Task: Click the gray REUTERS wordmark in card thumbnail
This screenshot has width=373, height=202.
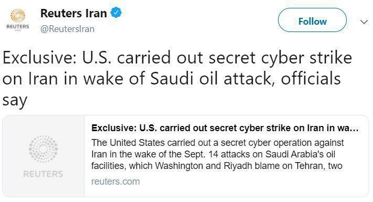Action: [44, 174]
